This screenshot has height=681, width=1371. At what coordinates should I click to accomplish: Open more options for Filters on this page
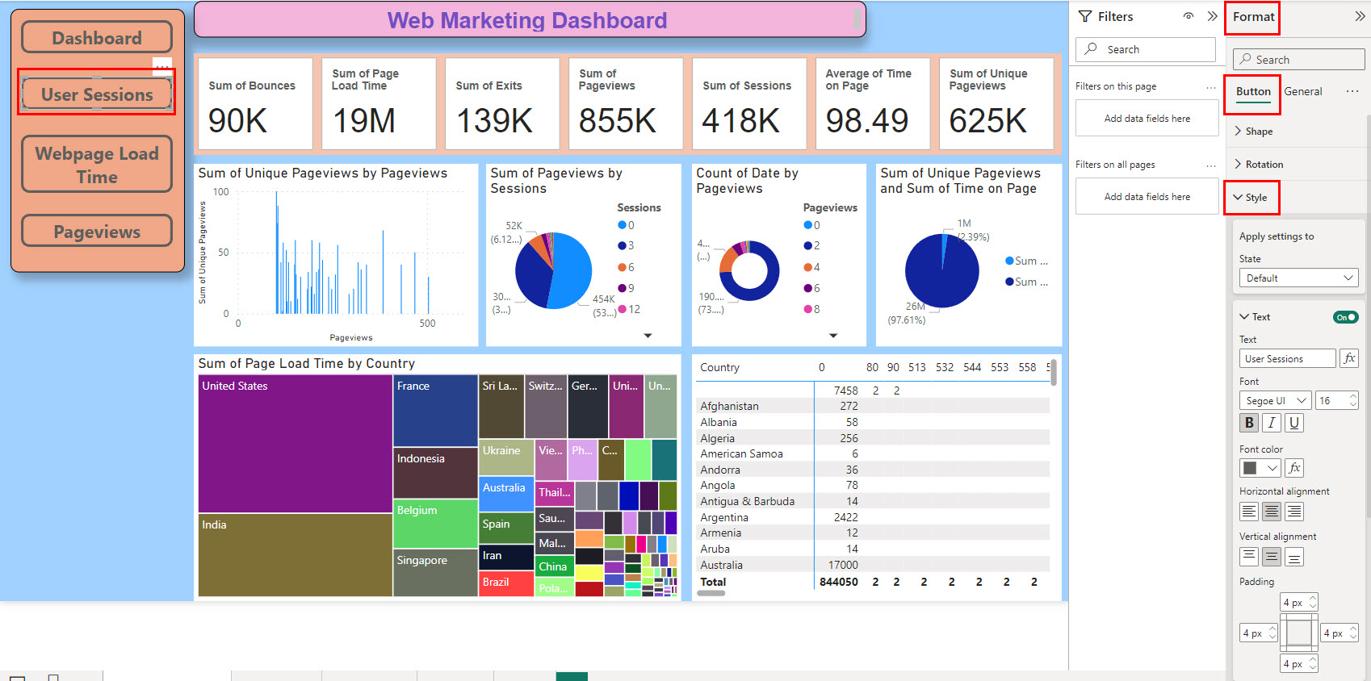click(x=1210, y=87)
